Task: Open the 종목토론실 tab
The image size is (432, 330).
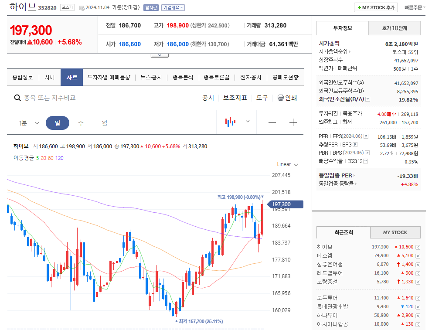Action: pos(217,78)
